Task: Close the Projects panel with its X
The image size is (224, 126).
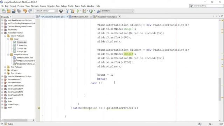Action: [x=11, y=17]
